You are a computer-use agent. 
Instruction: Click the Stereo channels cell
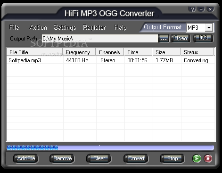tap(108, 60)
